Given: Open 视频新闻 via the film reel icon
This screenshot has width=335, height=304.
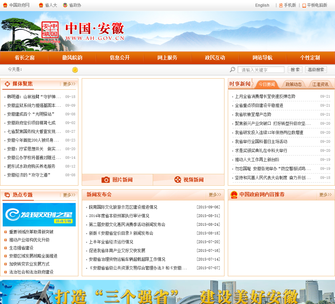Looking at the screenshot, I should [178, 180].
